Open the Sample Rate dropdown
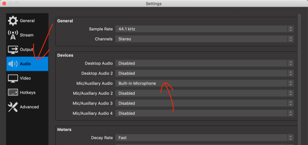The height and width of the screenshot is (145, 308). click(x=204, y=29)
